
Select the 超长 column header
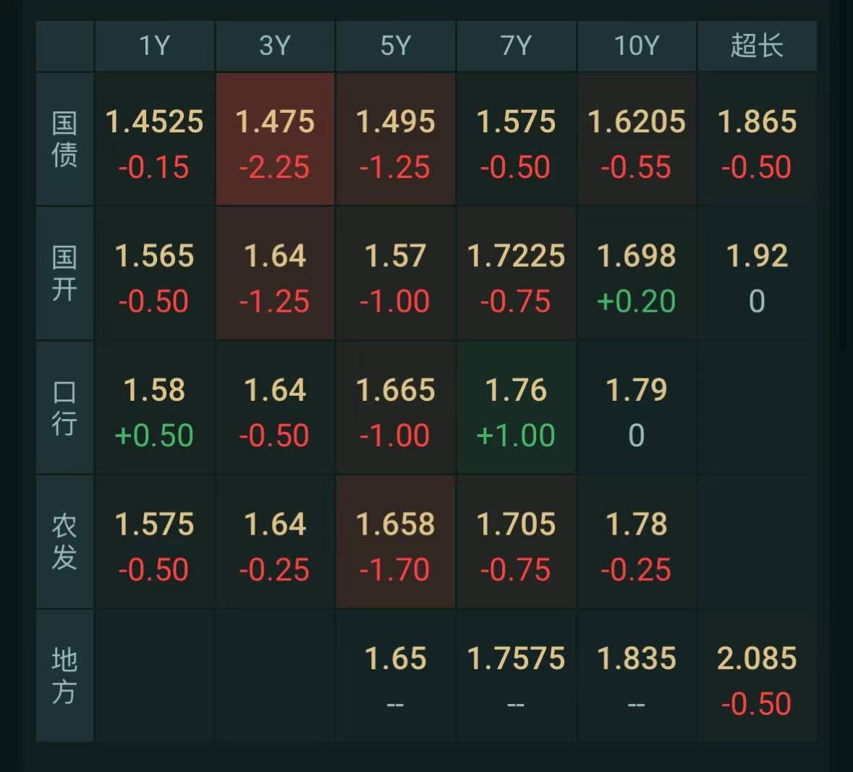point(757,46)
